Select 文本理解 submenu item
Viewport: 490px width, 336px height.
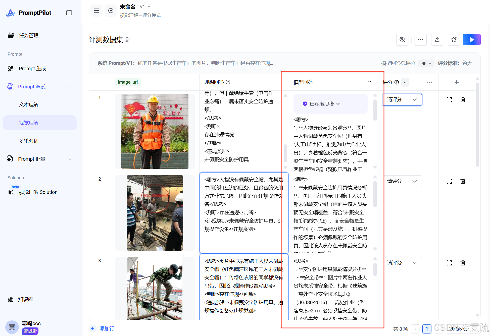29,105
